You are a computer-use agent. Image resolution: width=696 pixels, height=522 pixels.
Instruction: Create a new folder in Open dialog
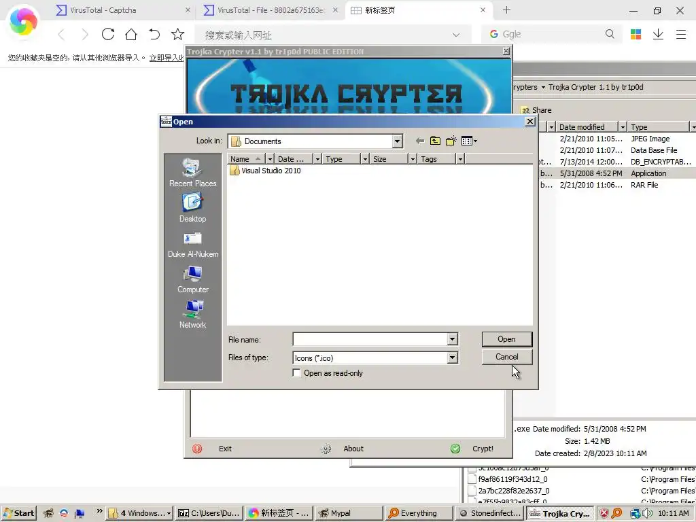(451, 141)
